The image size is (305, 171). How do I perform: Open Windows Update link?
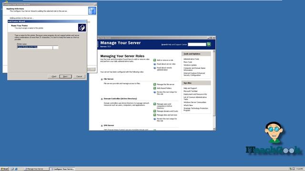point(190,65)
